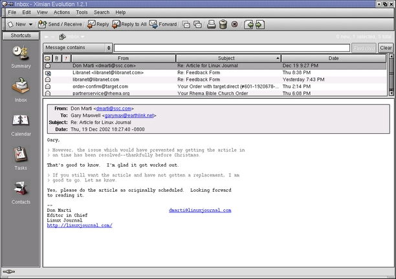Sort by the read status column header

click(x=47, y=58)
